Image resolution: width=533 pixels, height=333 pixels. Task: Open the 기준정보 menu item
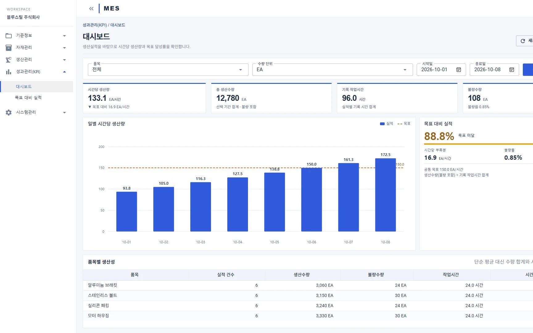[x=37, y=36]
